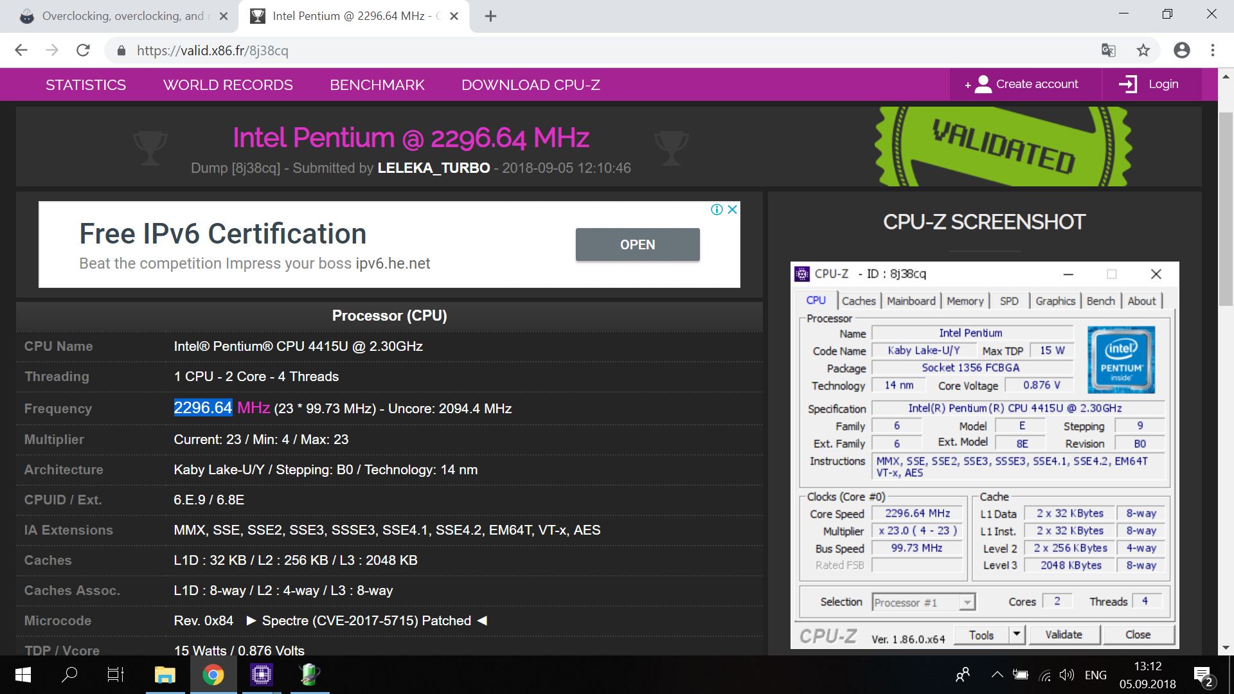Select the Mainboard tab in CPU-Z screenshot
Screen dimensions: 1234x694
pos(911,301)
